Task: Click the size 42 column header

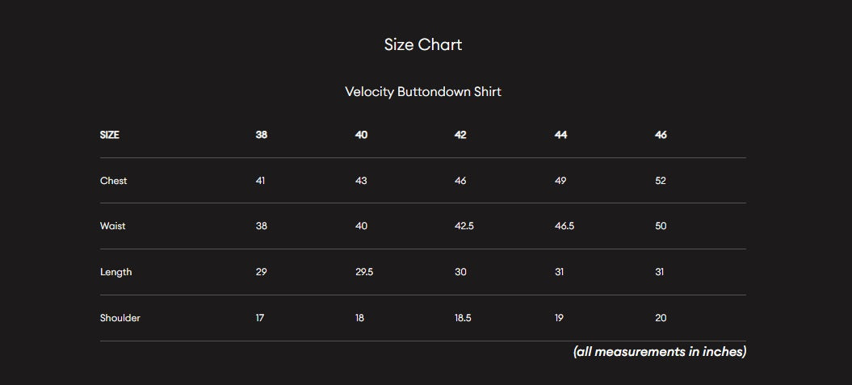Action: click(460, 135)
